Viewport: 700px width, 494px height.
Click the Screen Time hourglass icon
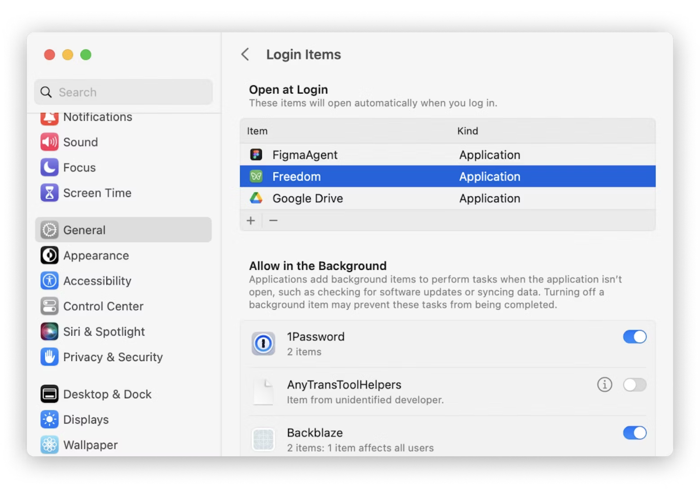point(49,193)
